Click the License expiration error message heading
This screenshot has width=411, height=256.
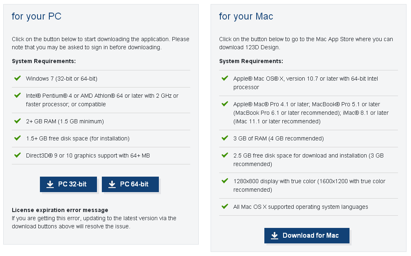(60, 210)
